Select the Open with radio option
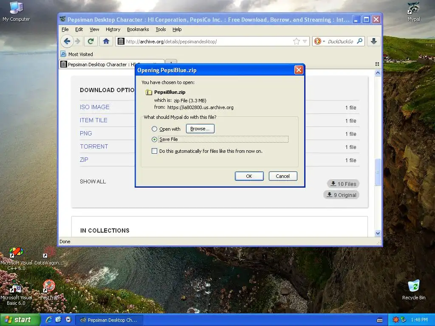Image resolution: width=435 pixels, height=326 pixels. coord(154,129)
